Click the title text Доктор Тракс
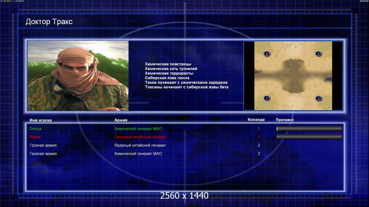Viewport: 369px width, 207px height. pos(49,22)
